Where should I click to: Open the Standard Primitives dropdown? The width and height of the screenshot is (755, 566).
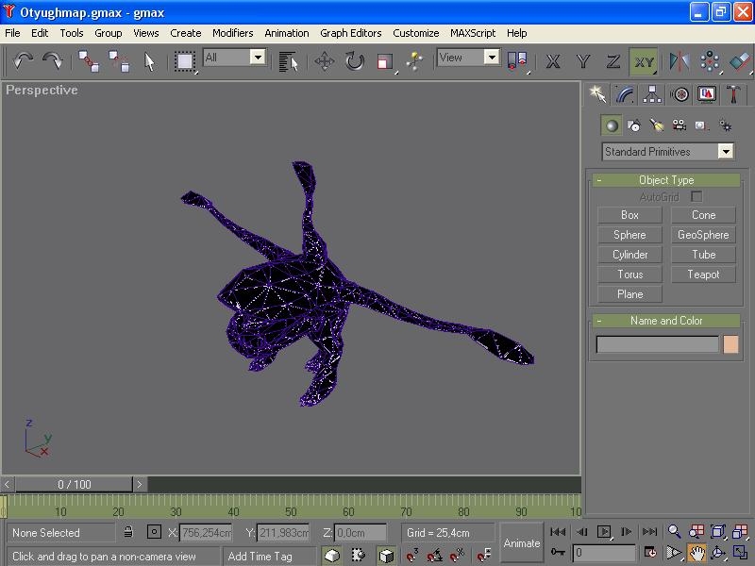[x=725, y=152]
